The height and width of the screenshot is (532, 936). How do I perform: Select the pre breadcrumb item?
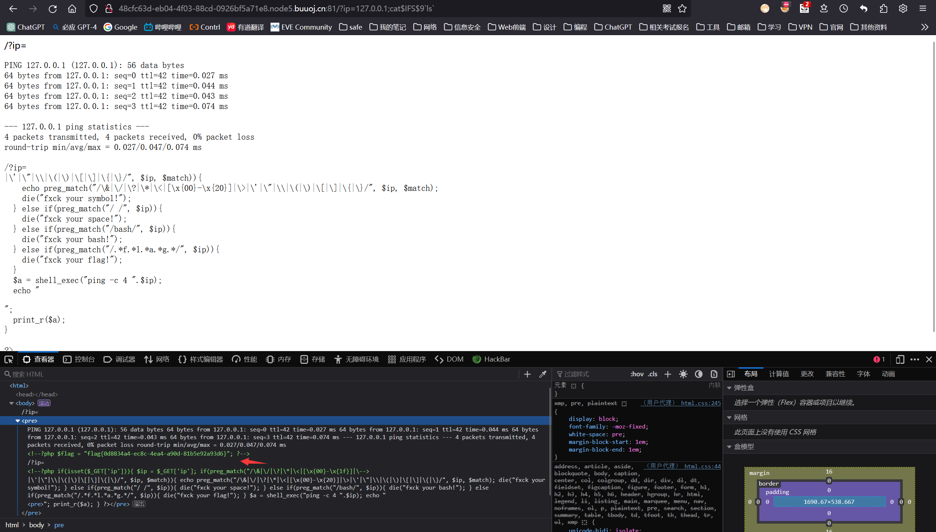[59, 525]
